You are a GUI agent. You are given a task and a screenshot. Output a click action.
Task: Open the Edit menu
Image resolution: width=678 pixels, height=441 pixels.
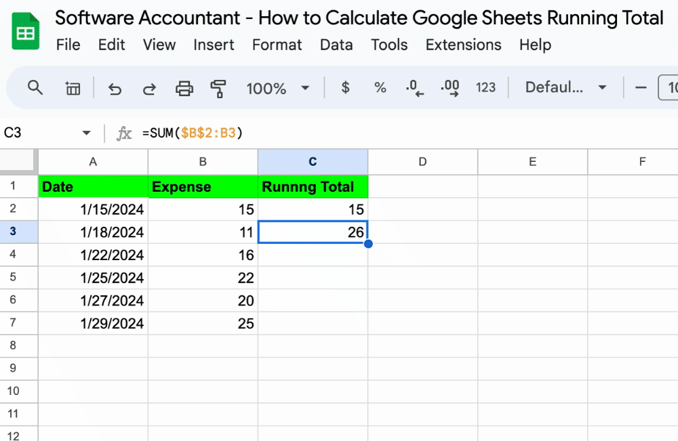click(x=112, y=45)
